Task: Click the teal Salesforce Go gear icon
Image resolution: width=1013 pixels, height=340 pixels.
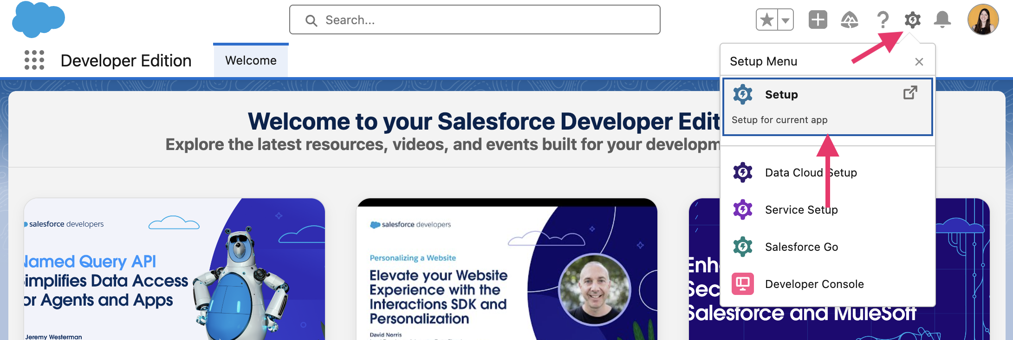Action: (743, 247)
